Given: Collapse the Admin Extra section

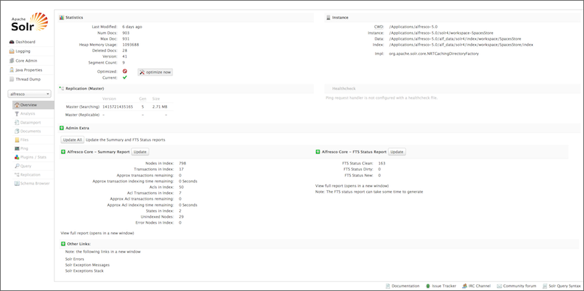Looking at the screenshot, I should coord(61,128).
